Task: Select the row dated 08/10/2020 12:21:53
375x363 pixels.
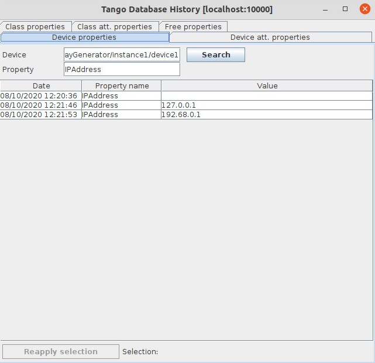Action: tap(186, 115)
